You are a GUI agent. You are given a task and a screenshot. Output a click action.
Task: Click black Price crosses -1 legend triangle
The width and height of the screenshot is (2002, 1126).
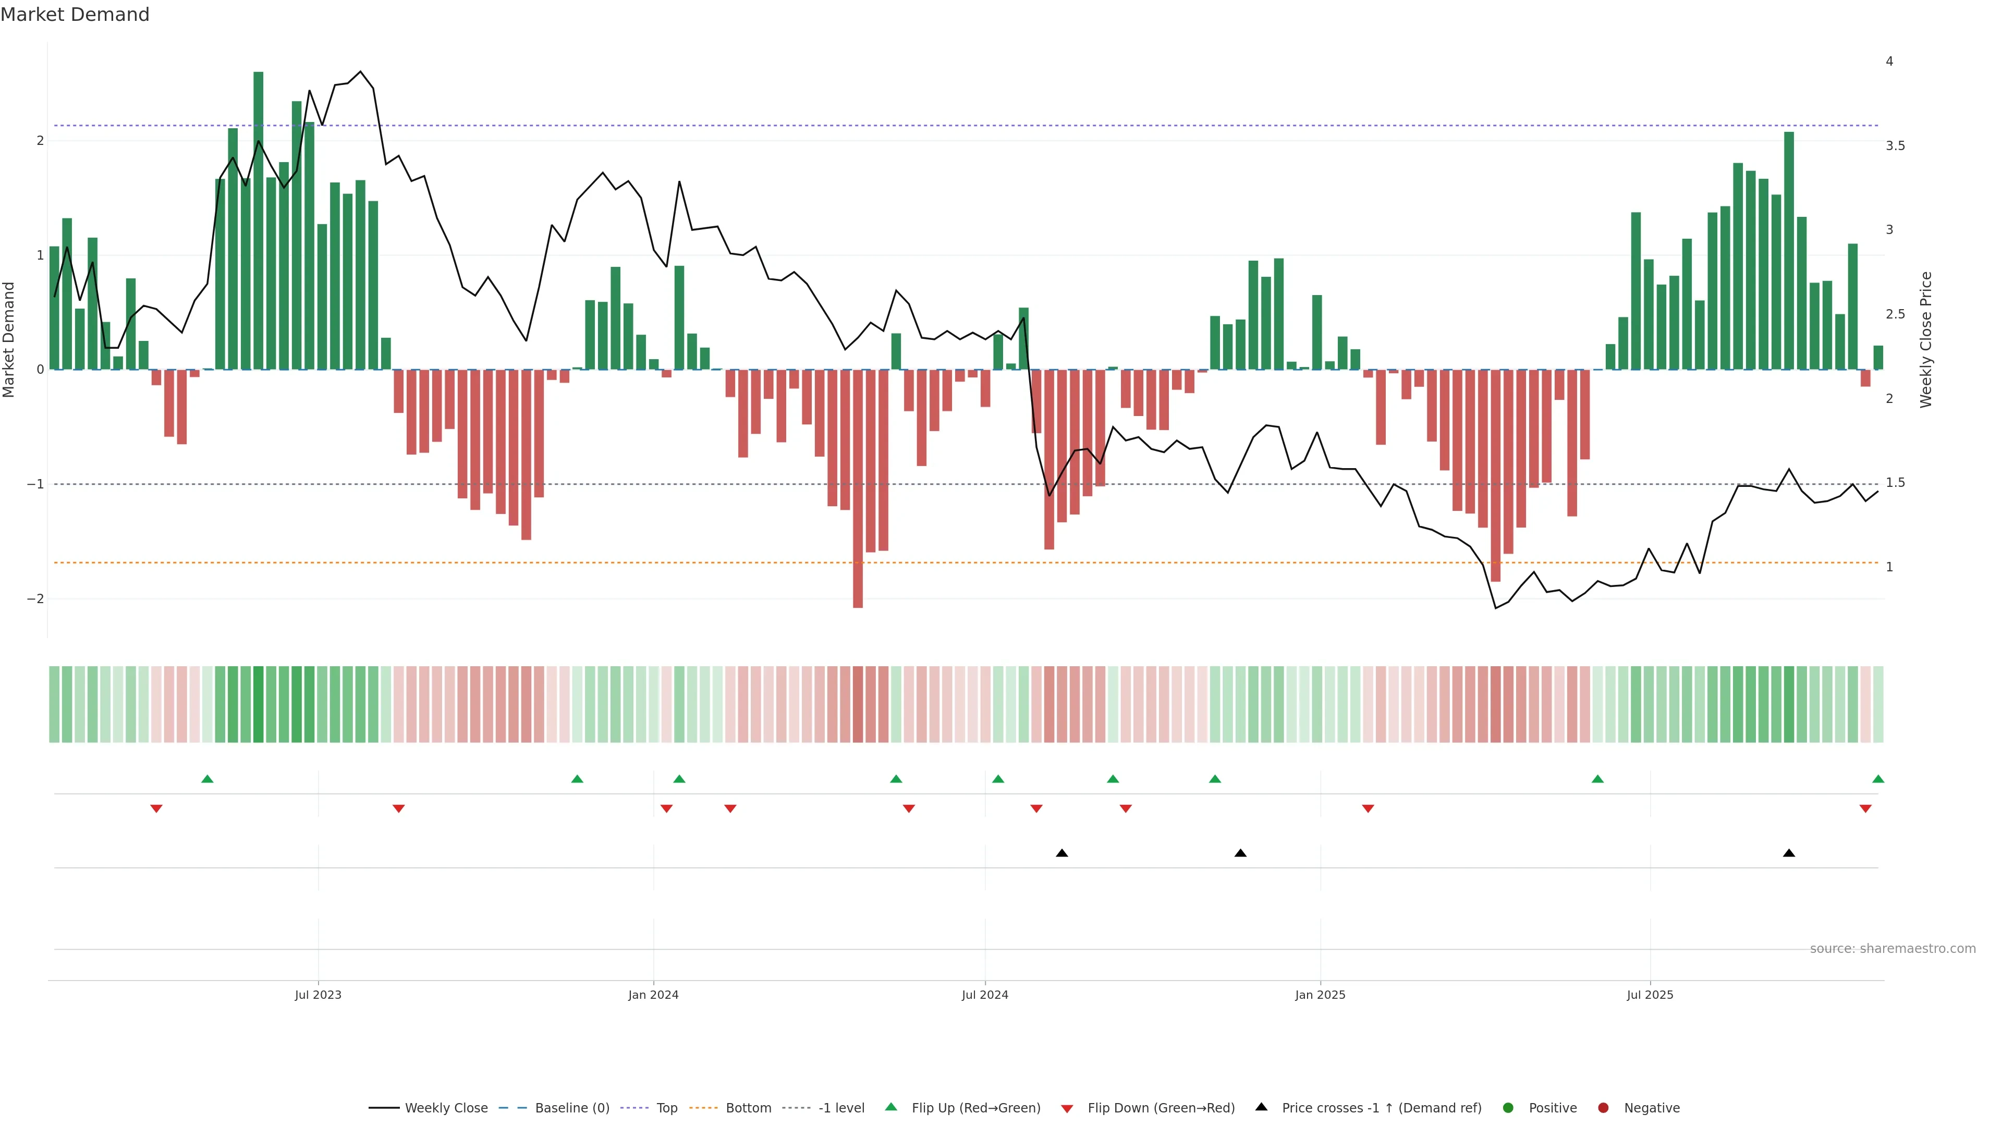[1261, 1107]
